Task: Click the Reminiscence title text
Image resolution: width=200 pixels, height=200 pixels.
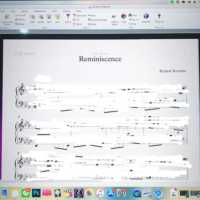Action: 100,59
